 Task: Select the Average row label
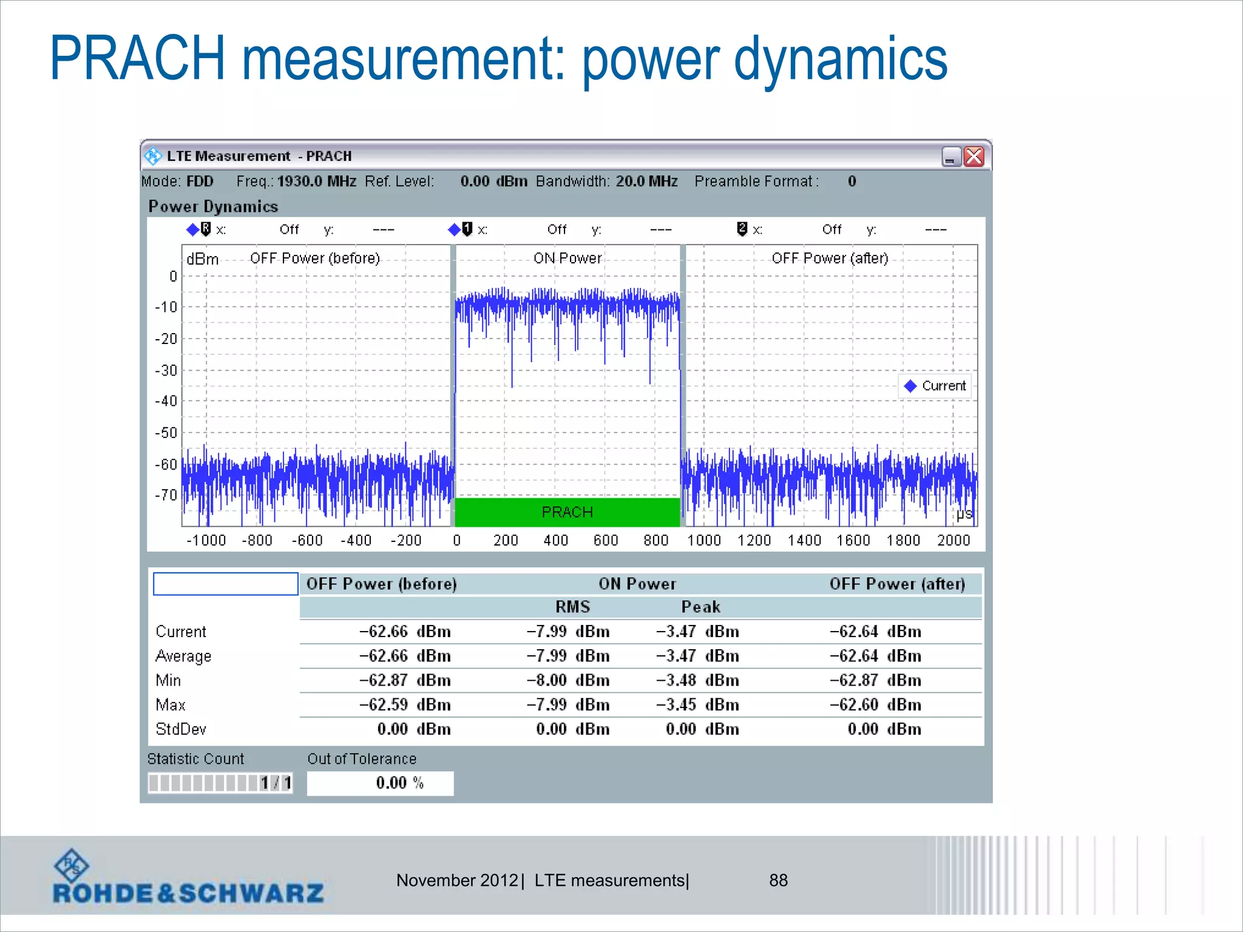point(183,657)
